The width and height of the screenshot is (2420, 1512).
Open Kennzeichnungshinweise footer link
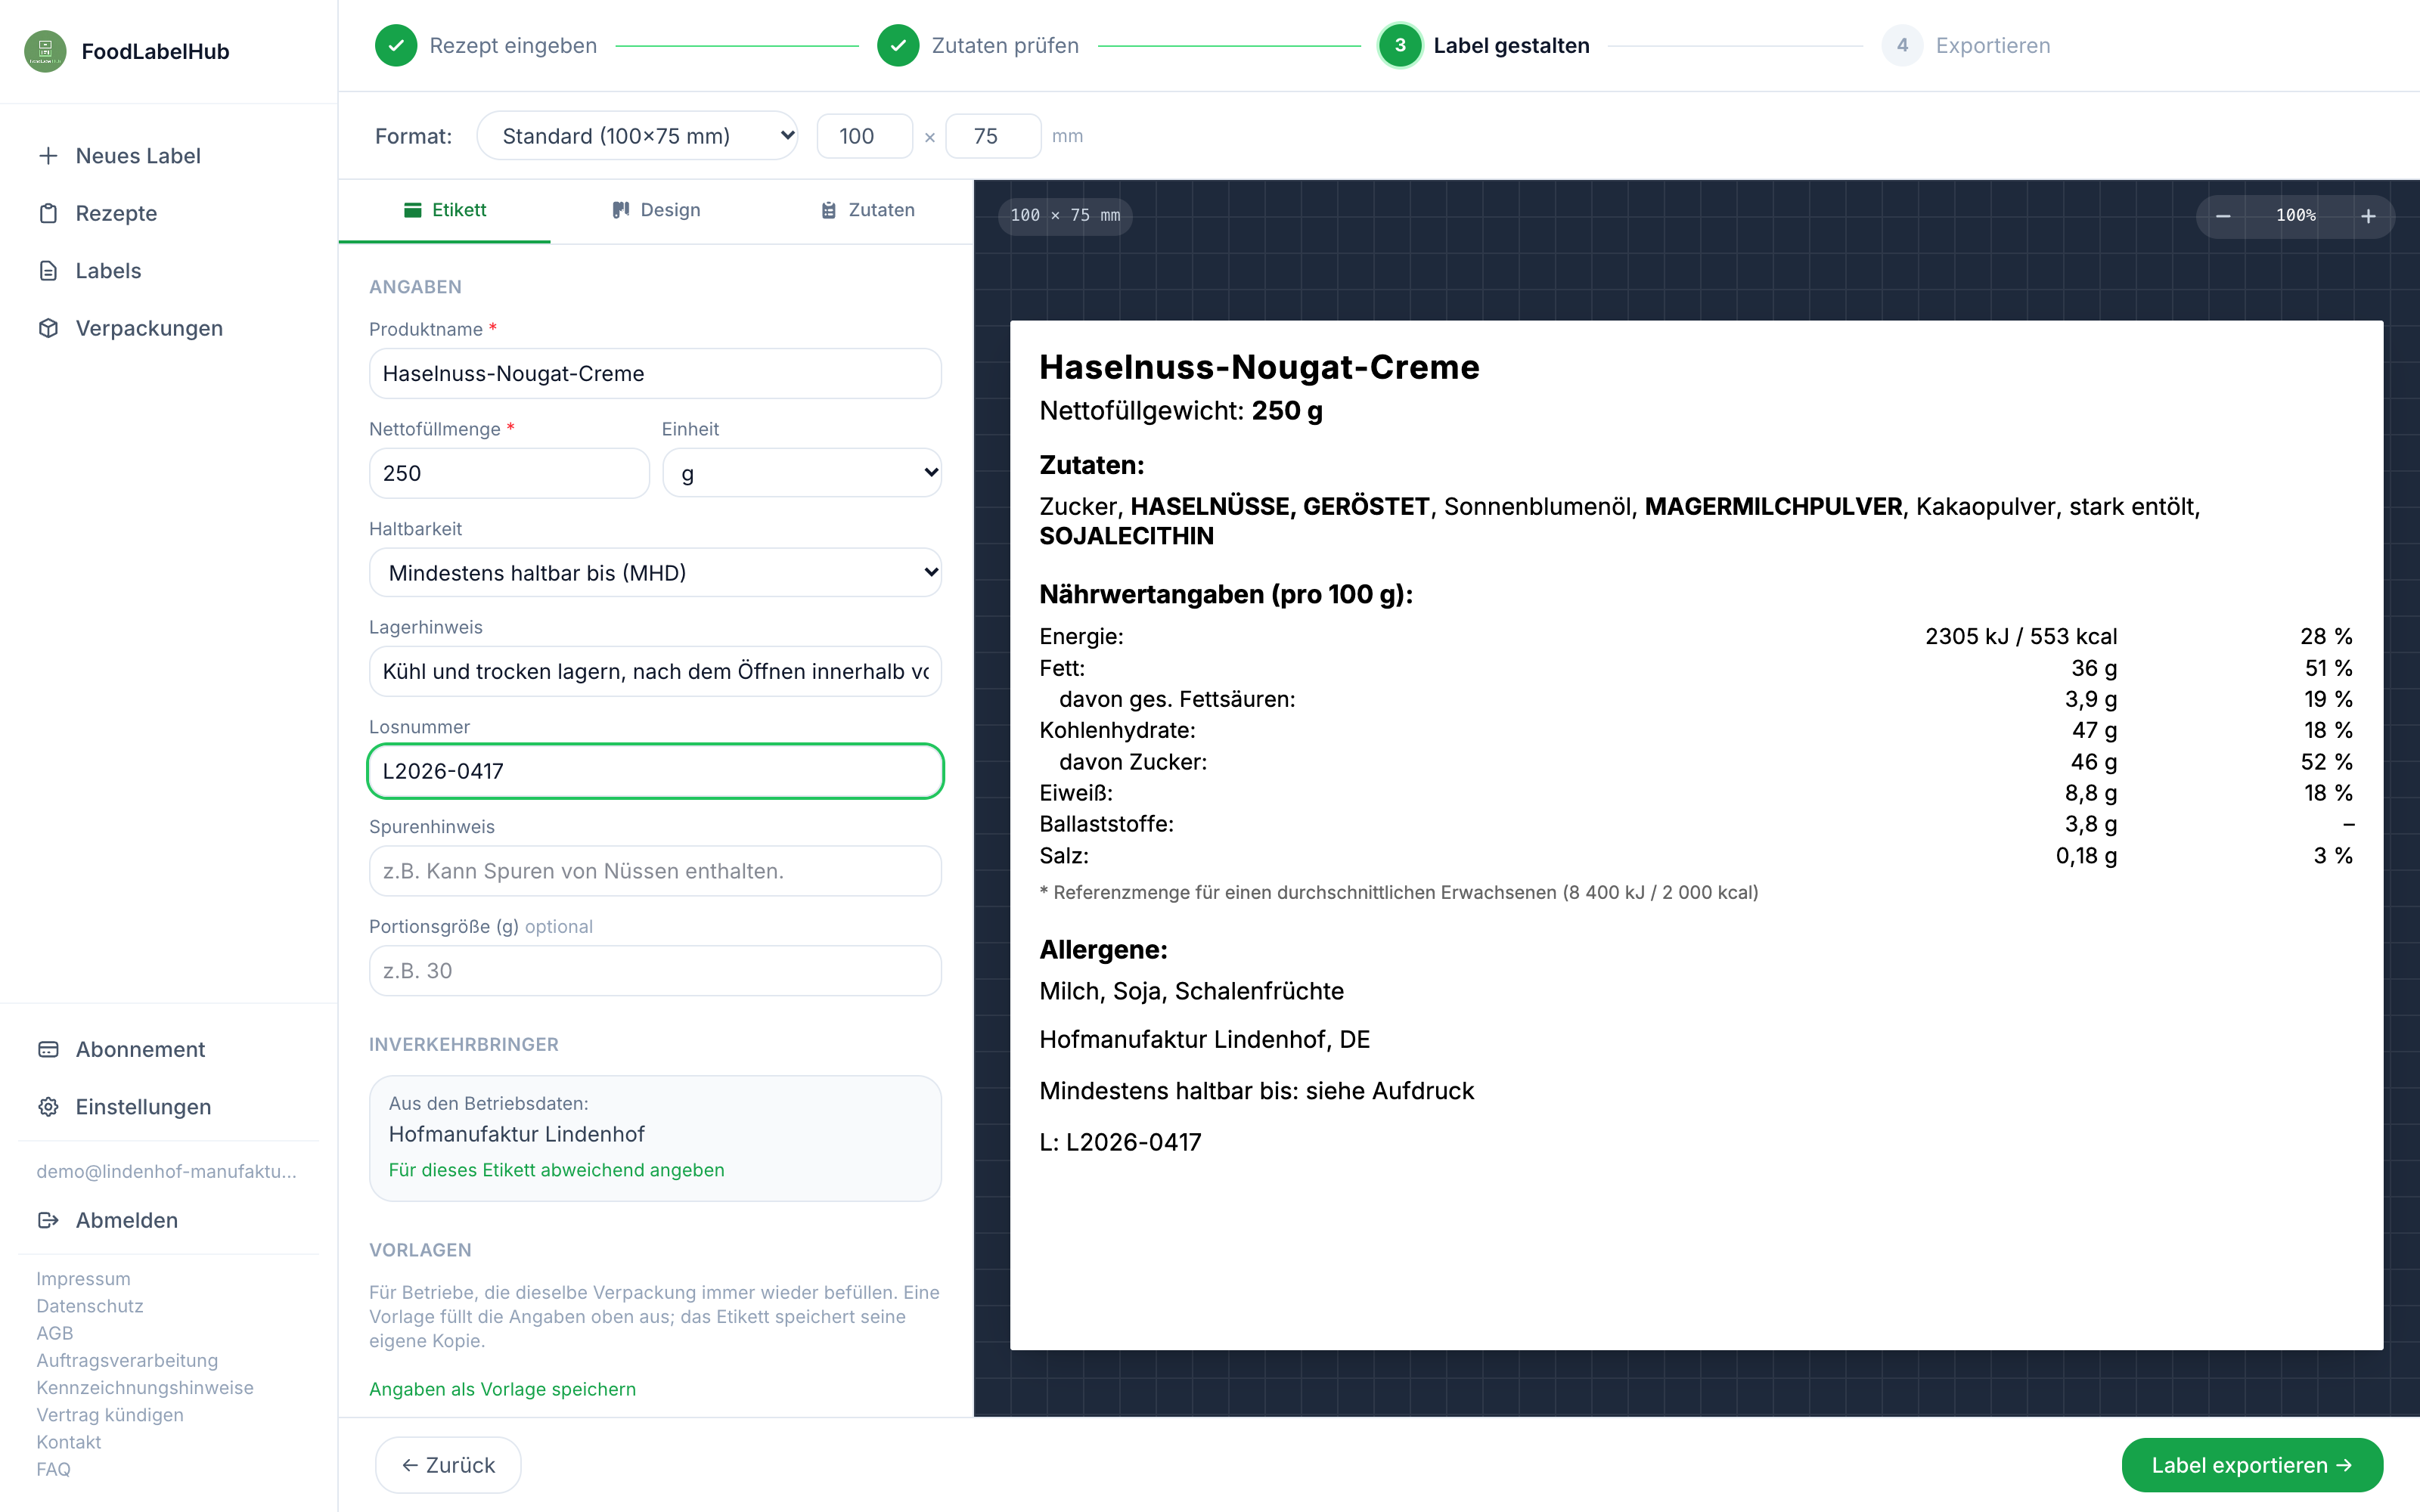tap(145, 1388)
